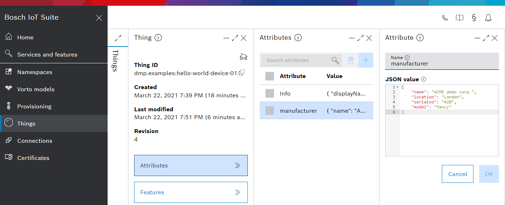
Task: Click the Value column header
Action: coord(334,76)
